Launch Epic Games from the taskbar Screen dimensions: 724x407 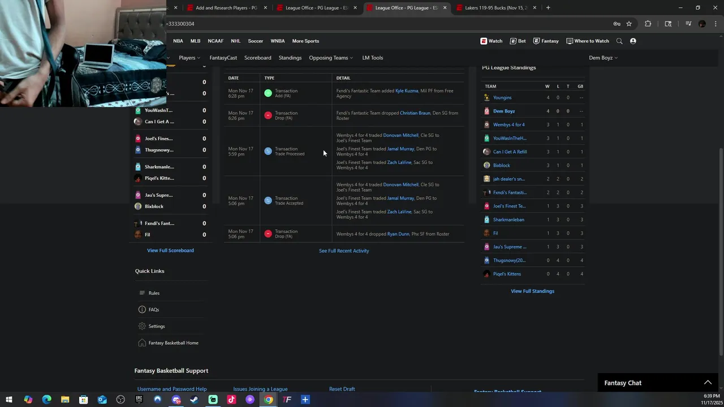point(139,400)
